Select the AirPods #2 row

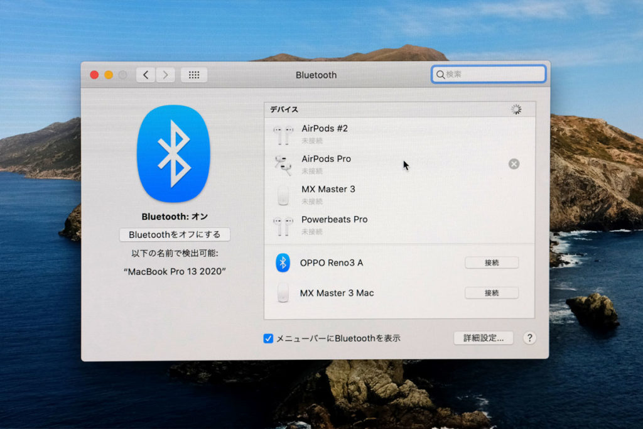[x=400, y=134]
